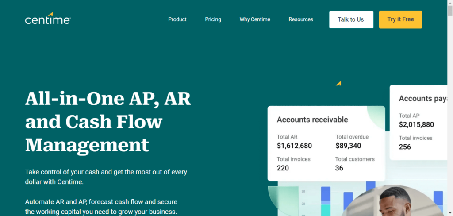Image resolution: width=453 pixels, height=216 pixels.
Task: Click the Total AR value $1,612,680
Action: tap(294, 146)
